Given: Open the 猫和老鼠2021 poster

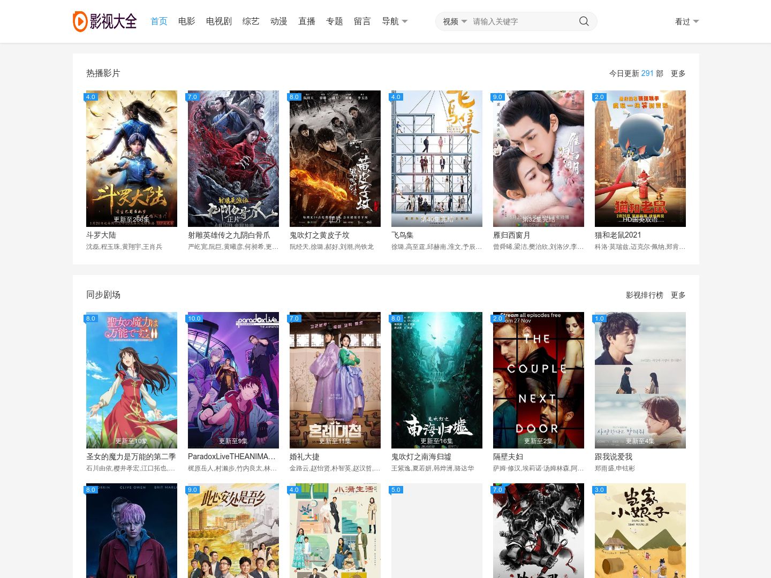Looking at the screenshot, I should click(x=640, y=158).
